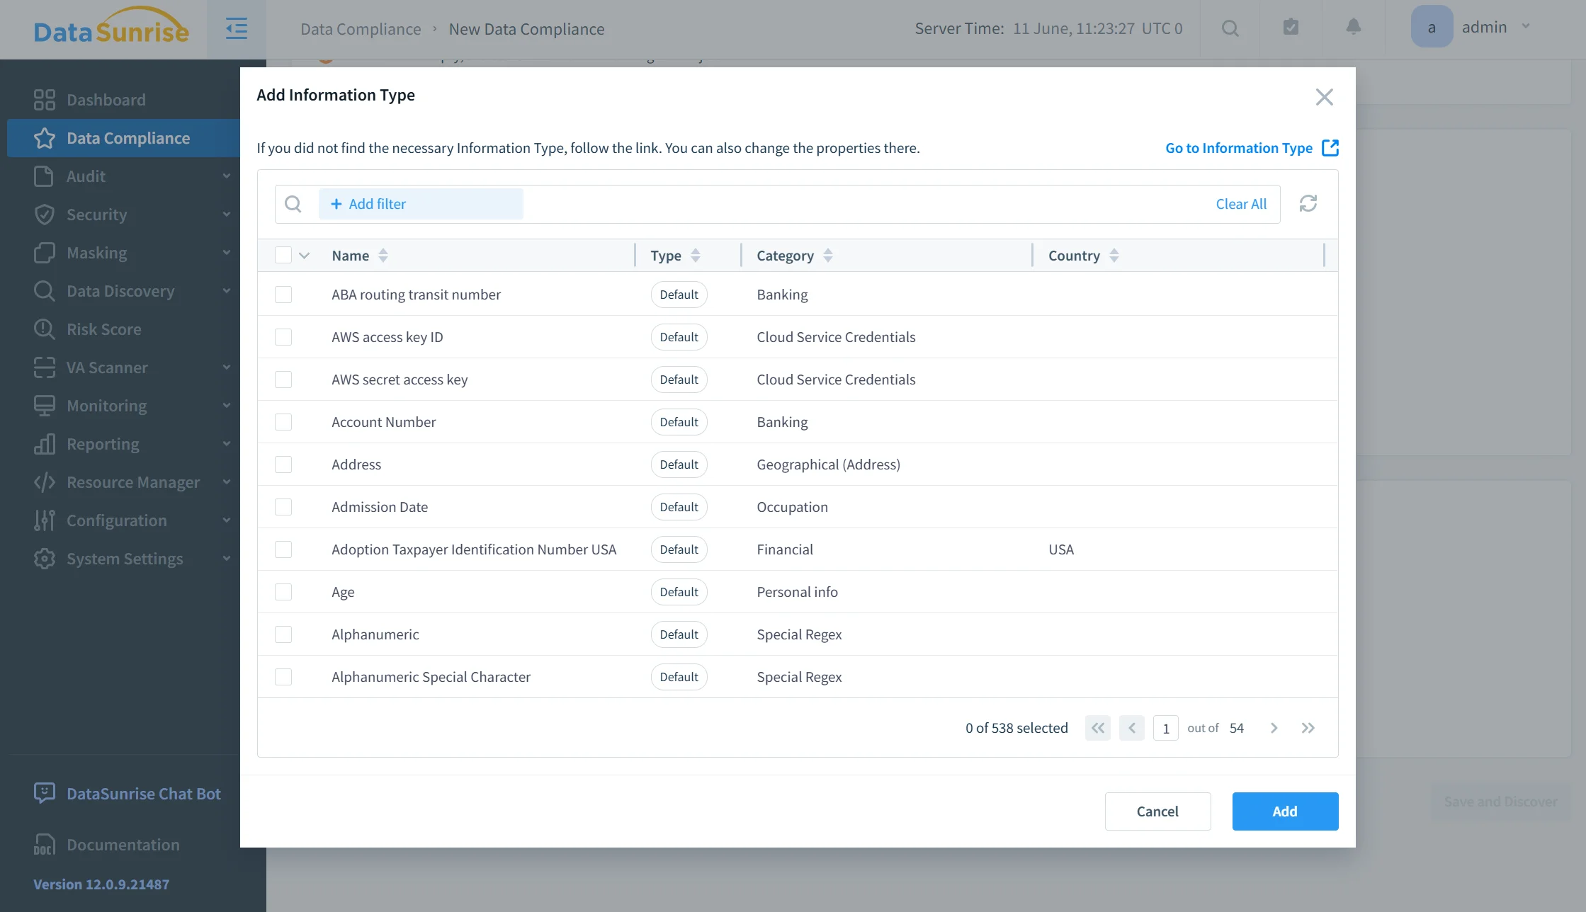1586x912 pixels.
Task: Sort by Name column arrows
Action: tap(383, 256)
